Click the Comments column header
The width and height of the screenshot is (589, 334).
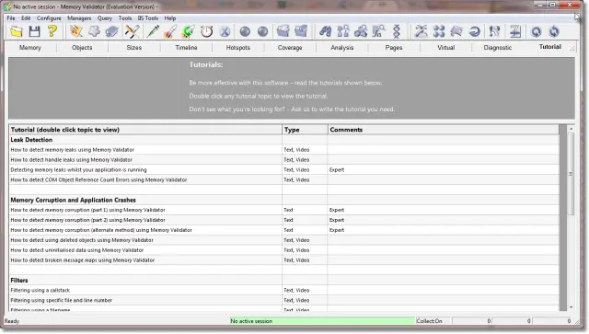pyautogui.click(x=444, y=130)
